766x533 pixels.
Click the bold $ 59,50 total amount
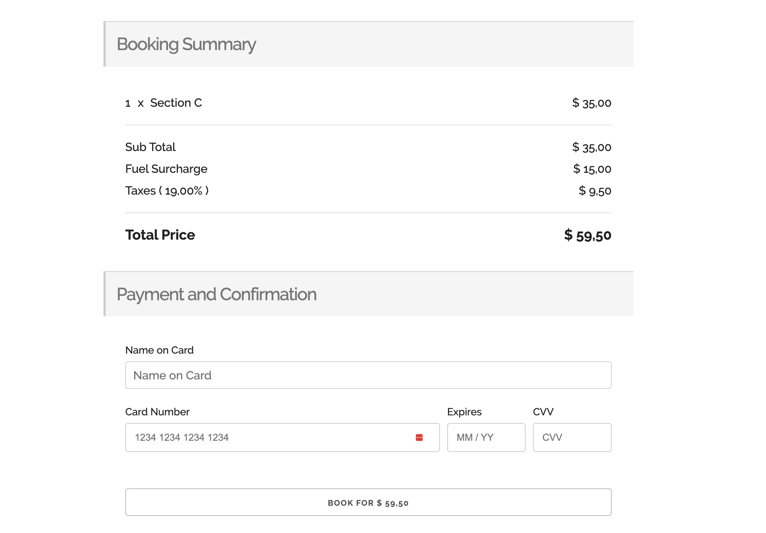tap(588, 235)
